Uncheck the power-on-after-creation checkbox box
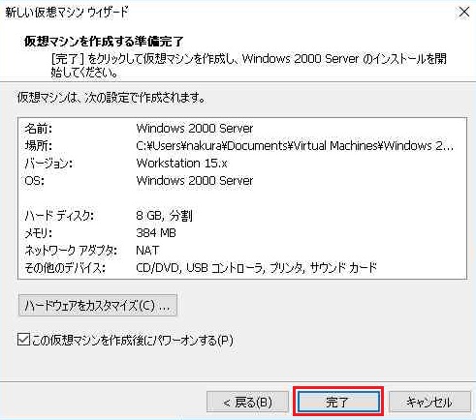Screen dimensions: 476x420 [23, 340]
